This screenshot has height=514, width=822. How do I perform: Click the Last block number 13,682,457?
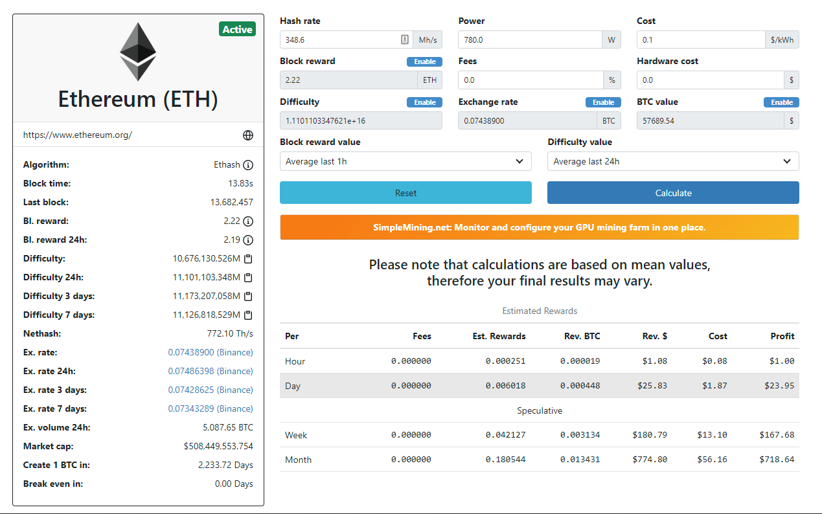coord(232,203)
